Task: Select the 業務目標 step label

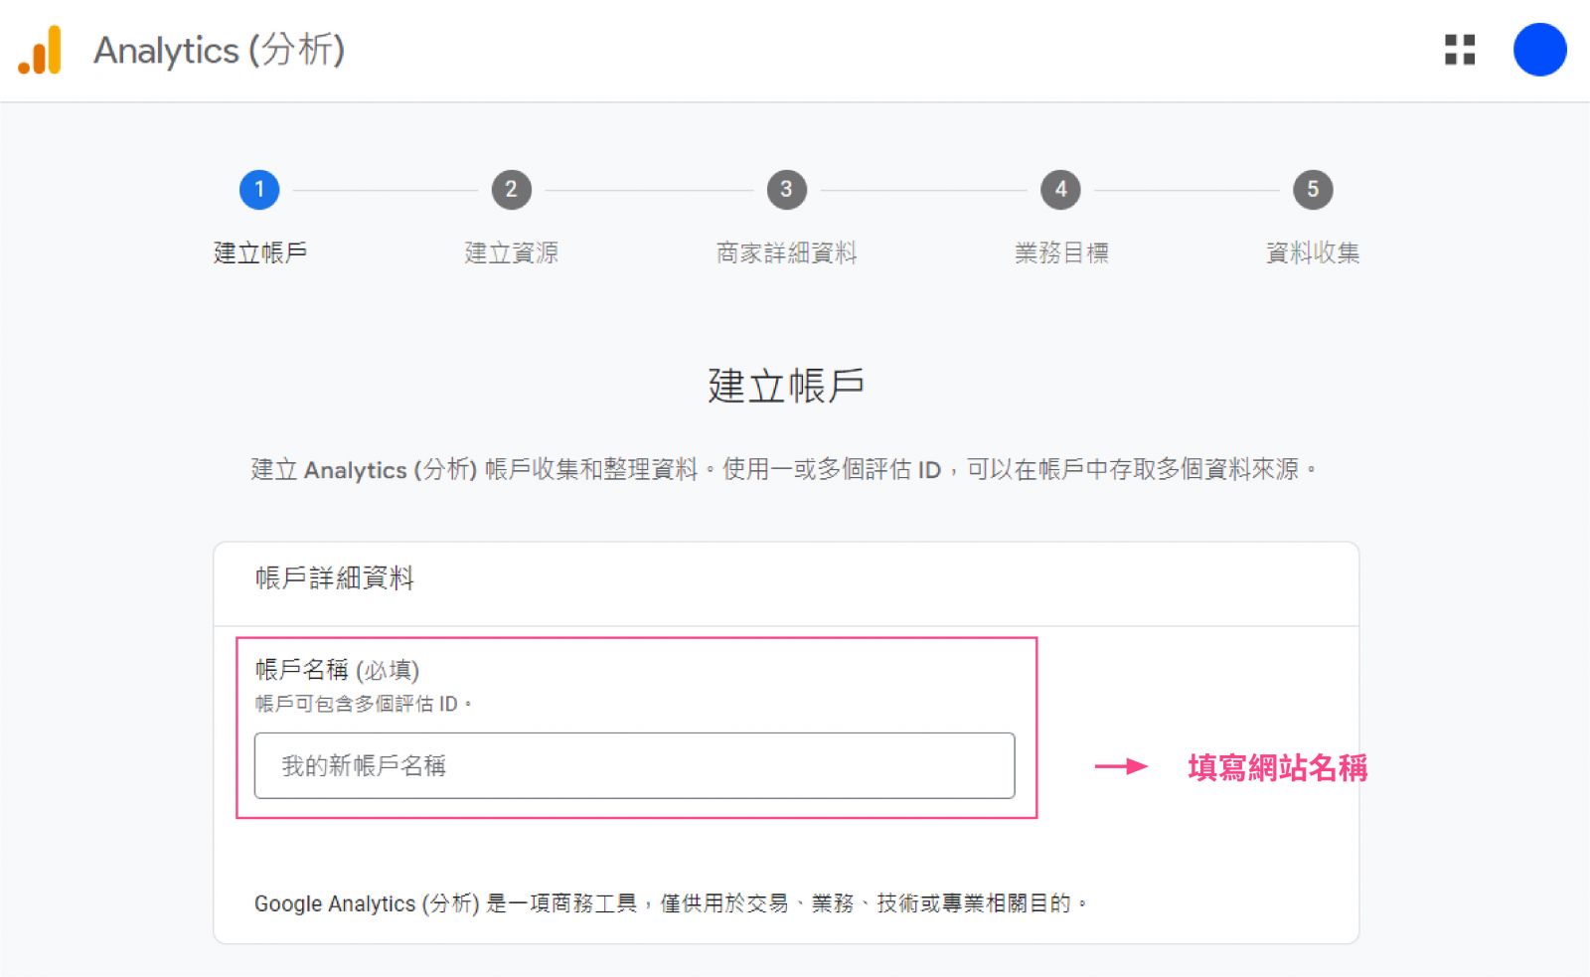Action: click(x=1060, y=253)
